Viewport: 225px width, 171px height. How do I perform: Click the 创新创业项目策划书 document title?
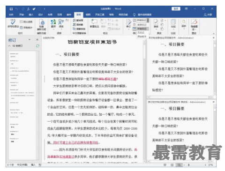92,42
